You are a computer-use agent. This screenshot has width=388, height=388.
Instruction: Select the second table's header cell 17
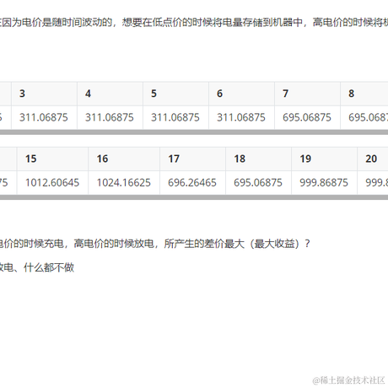pos(192,159)
